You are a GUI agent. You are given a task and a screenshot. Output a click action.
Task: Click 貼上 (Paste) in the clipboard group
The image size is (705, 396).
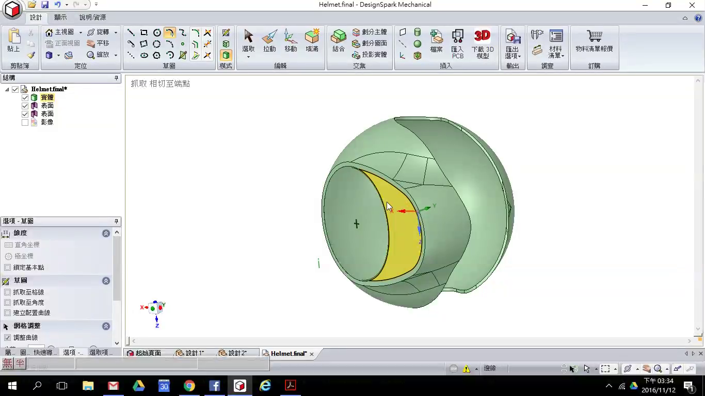pyautogui.click(x=14, y=40)
